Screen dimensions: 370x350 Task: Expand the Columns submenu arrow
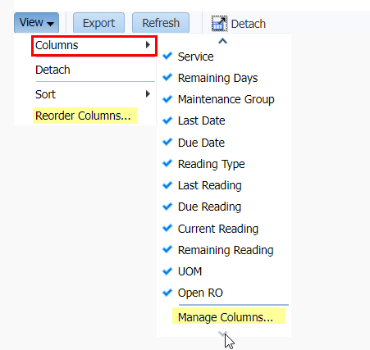(x=148, y=45)
